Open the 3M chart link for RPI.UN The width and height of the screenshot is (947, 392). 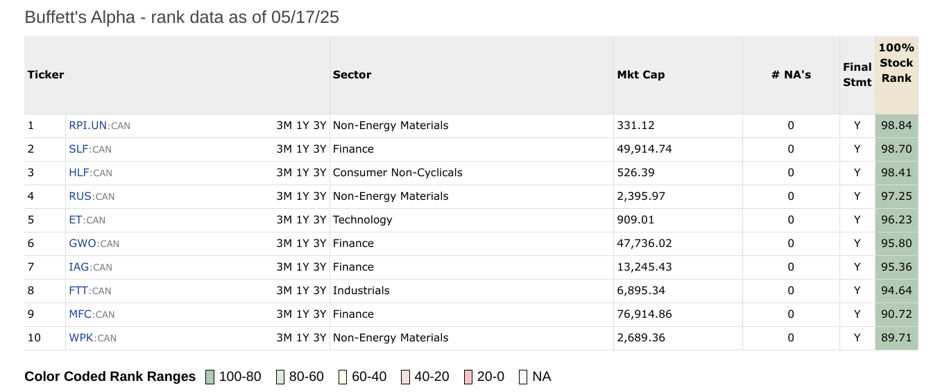(x=284, y=126)
